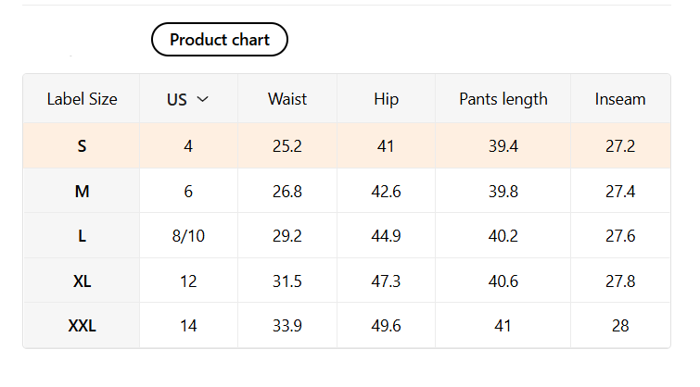Click waist value 33.9 in XXL row
This screenshot has width=700, height=387.
287,326
